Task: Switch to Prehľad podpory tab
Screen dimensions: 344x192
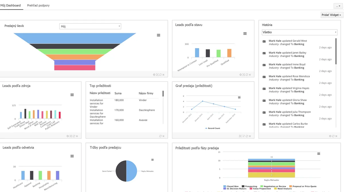Action: [x=38, y=5]
